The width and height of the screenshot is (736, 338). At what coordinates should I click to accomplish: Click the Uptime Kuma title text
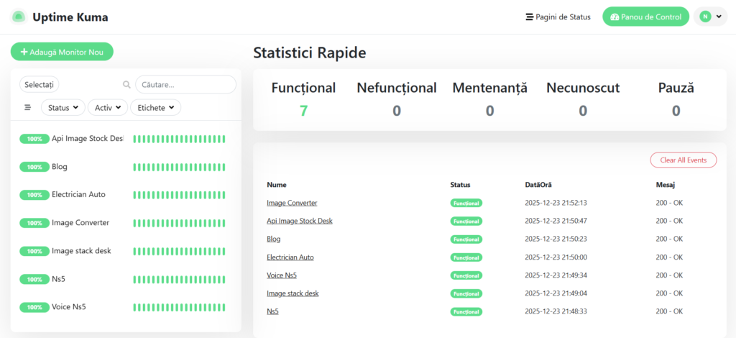point(70,17)
